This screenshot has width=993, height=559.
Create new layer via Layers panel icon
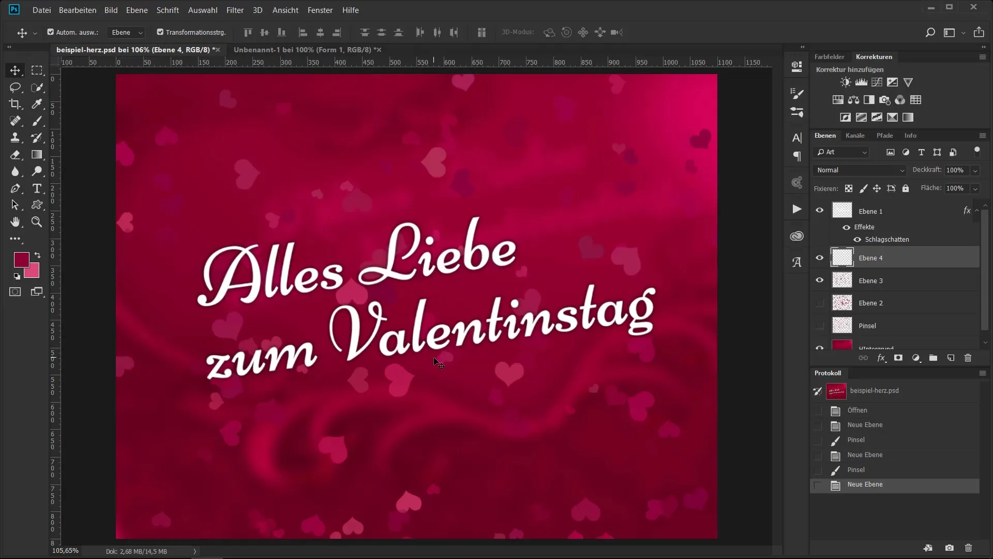coord(951,358)
